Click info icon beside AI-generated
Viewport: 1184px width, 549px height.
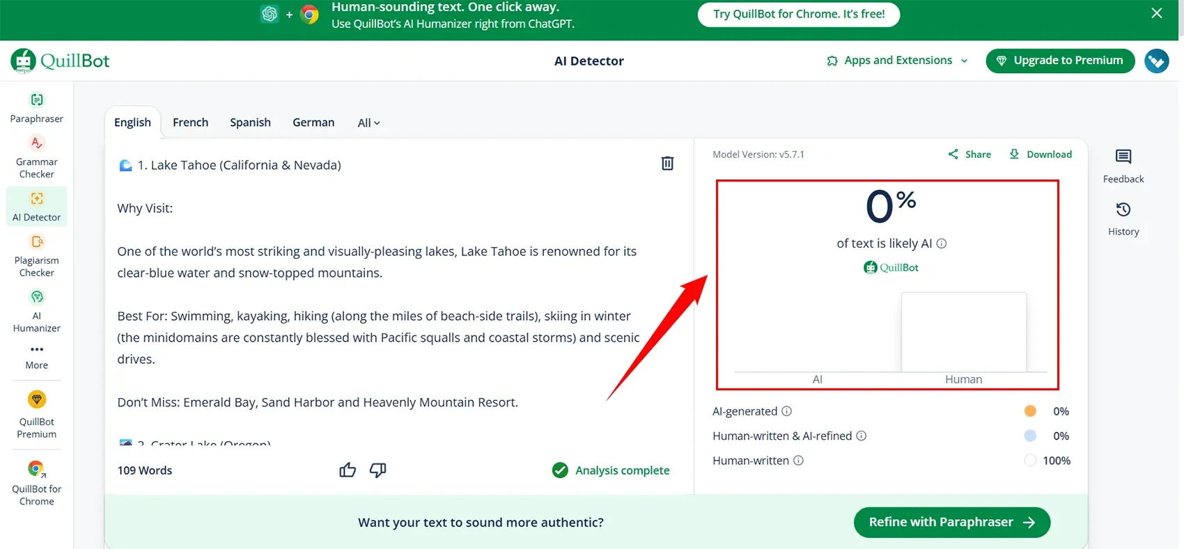pyautogui.click(x=786, y=411)
